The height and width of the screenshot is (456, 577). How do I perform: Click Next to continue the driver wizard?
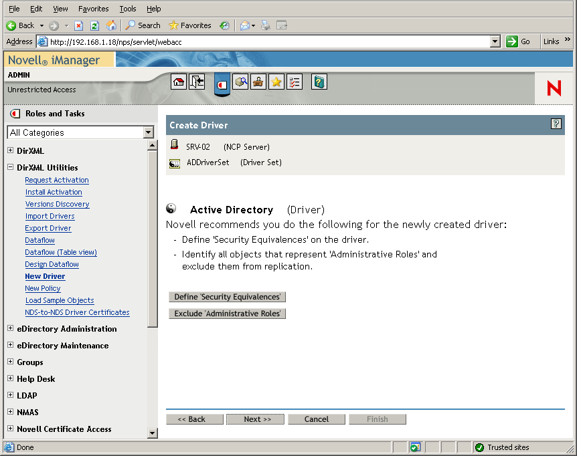[x=255, y=419]
